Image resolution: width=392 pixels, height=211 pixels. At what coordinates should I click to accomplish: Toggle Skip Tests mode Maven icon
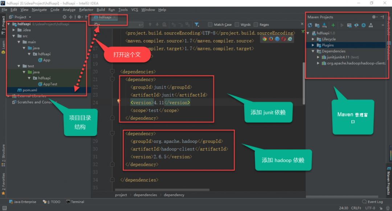tap(363, 25)
